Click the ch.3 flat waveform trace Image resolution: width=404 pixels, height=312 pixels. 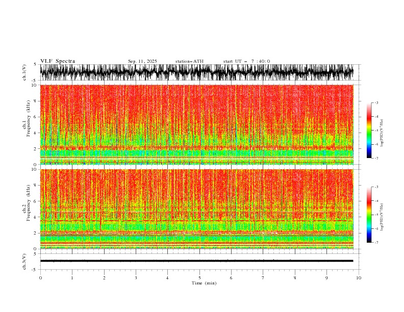tap(196, 261)
